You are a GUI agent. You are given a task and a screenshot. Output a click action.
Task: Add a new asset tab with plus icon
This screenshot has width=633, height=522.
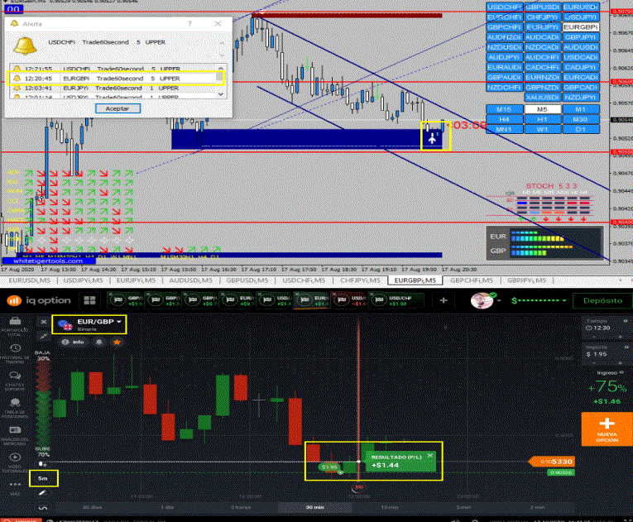(x=443, y=301)
